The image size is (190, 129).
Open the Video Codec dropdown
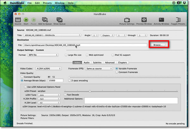pyautogui.click(x=48, y=69)
